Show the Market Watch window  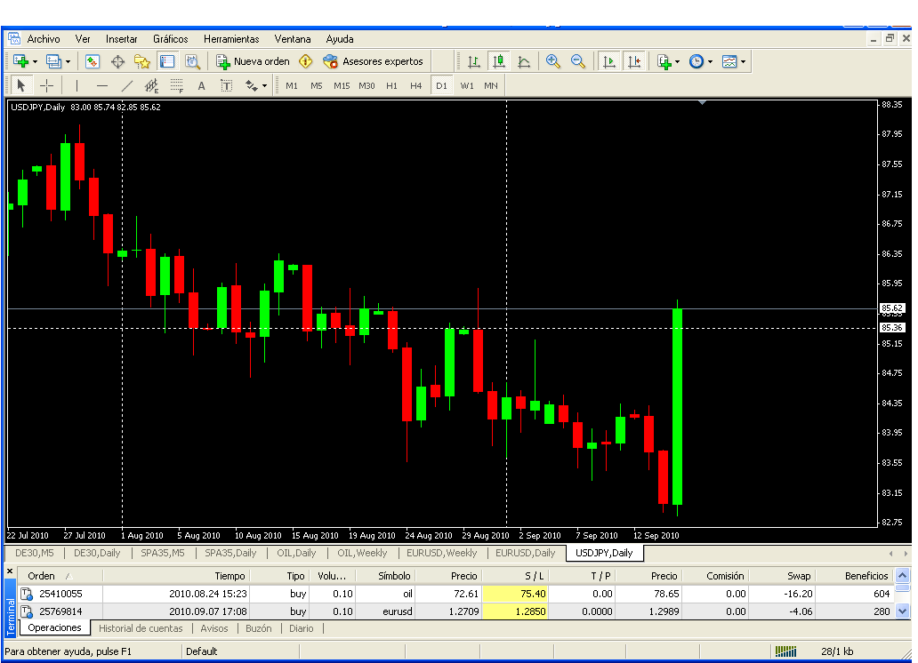[93, 61]
